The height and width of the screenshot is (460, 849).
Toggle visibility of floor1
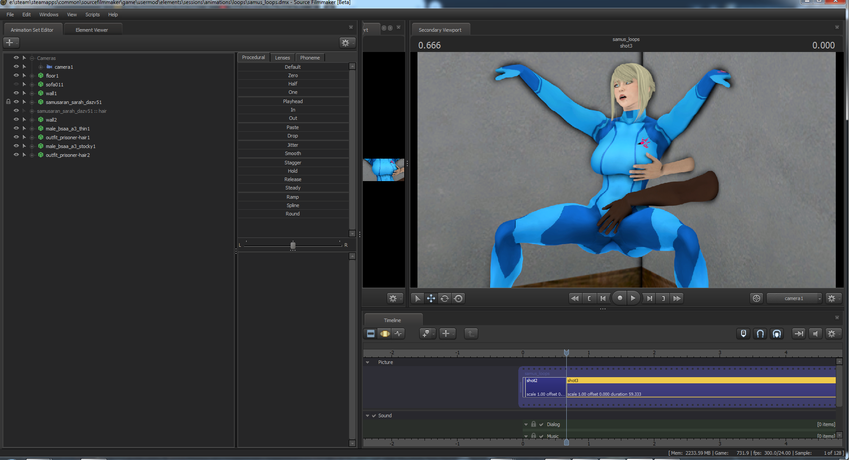16,75
